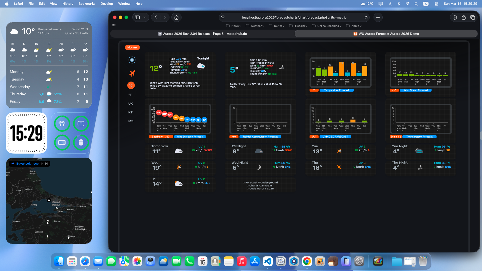The image size is (482, 271).
Task: Open the Share icon in Safari's toolbar
Action: [x=463, y=17]
